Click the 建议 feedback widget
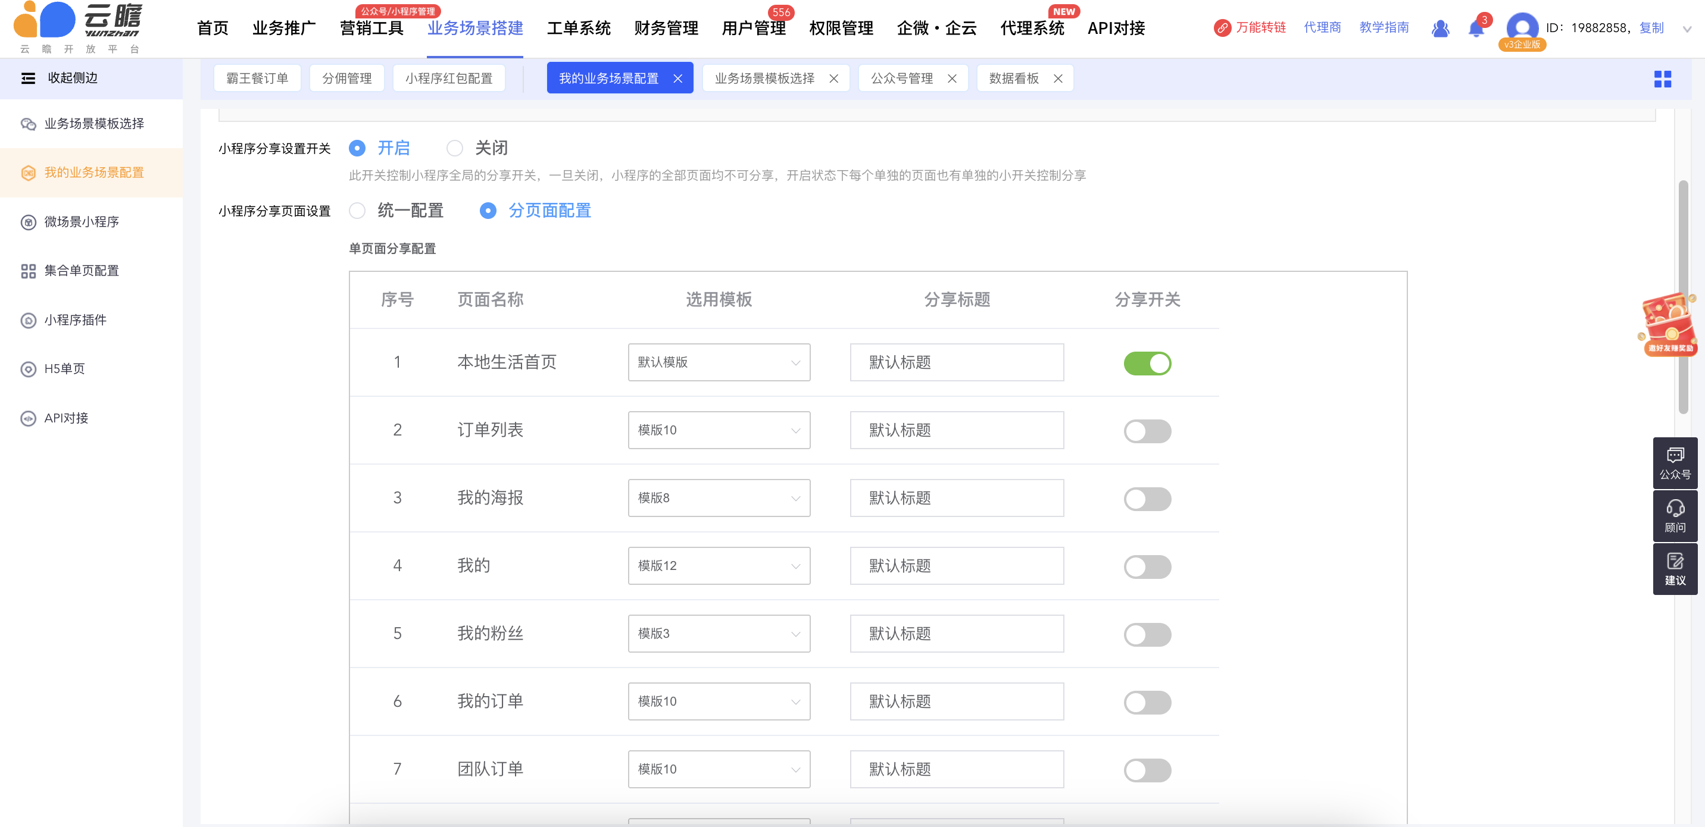 (1675, 569)
